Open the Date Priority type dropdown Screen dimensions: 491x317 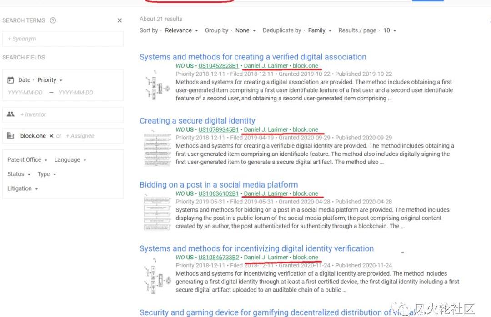coord(50,80)
